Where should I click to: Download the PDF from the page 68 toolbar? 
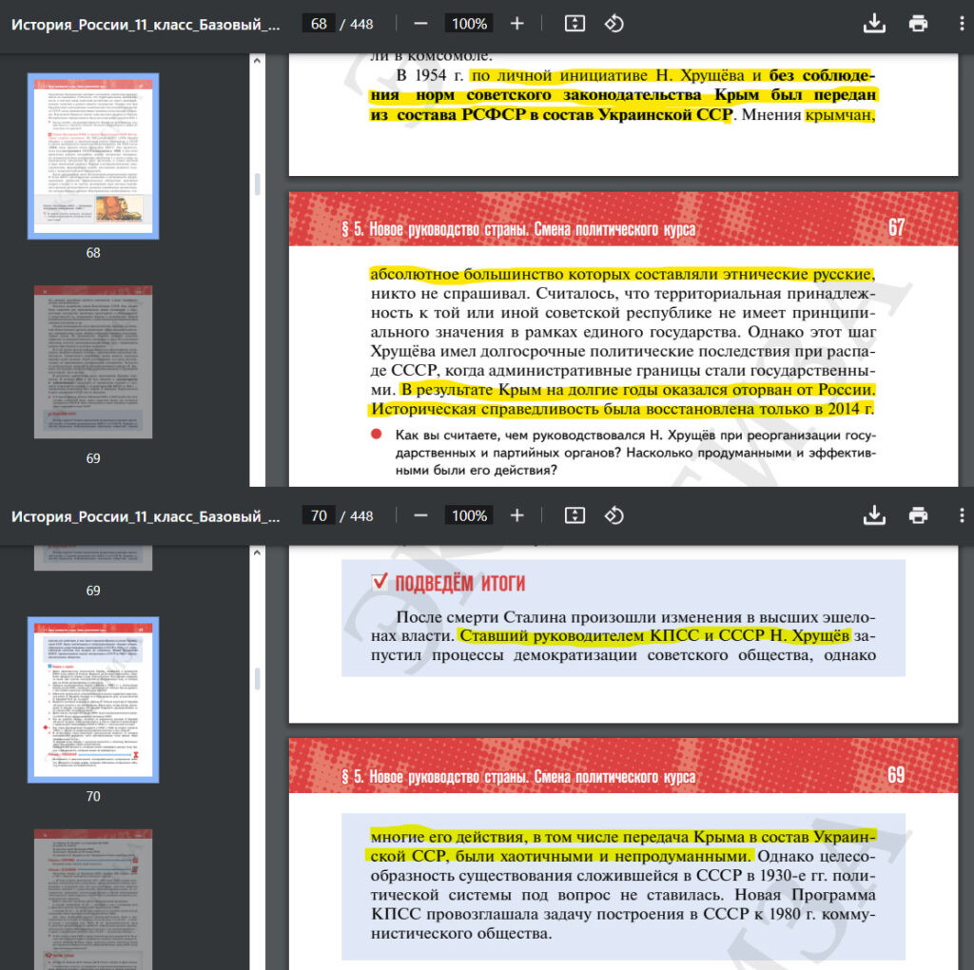(873, 24)
